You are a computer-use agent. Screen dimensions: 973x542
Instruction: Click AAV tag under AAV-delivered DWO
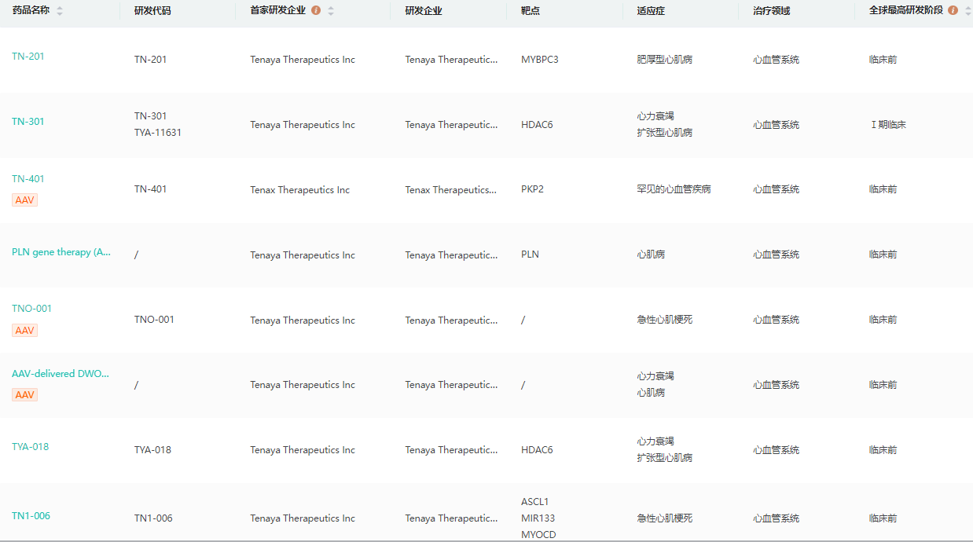(x=25, y=395)
